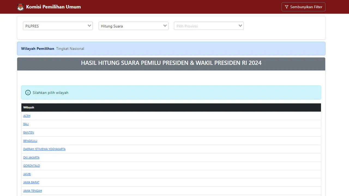Viewport: 349px width, 196px height.
Task: Click the Wilayah table header
Action: (29, 107)
